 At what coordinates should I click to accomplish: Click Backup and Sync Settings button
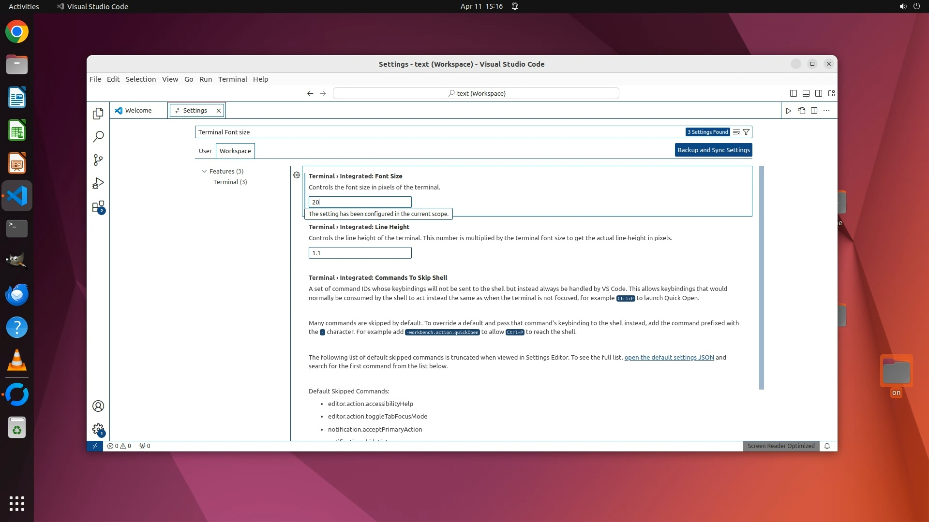pyautogui.click(x=713, y=150)
